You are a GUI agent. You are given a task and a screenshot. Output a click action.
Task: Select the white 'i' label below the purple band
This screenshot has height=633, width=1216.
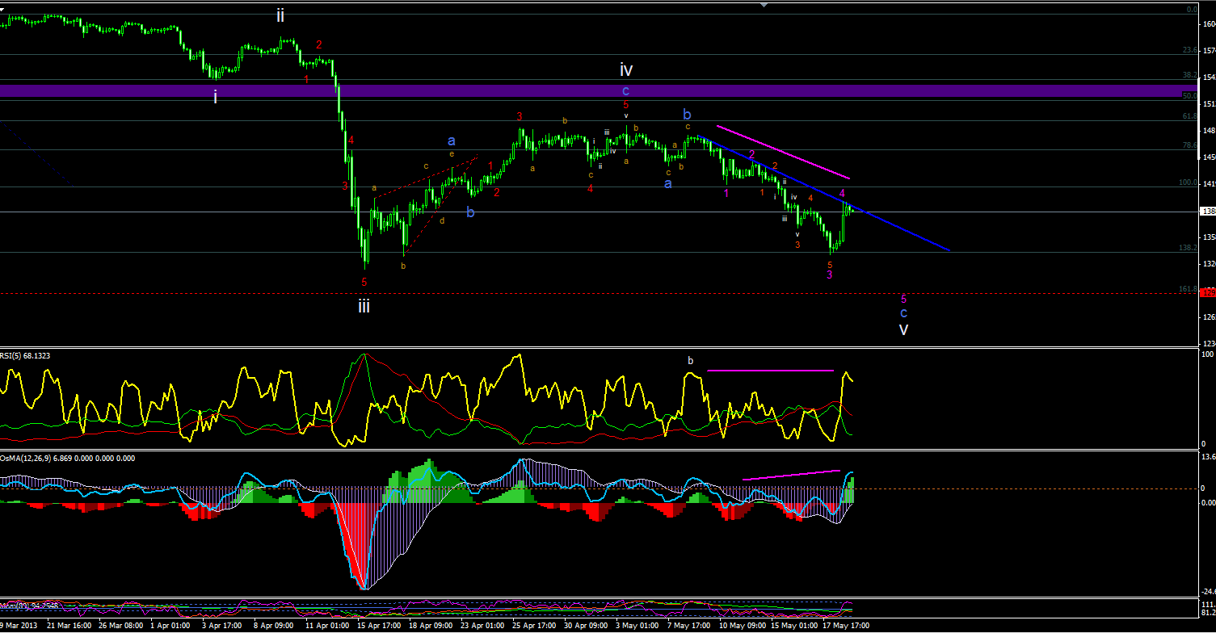pos(216,97)
